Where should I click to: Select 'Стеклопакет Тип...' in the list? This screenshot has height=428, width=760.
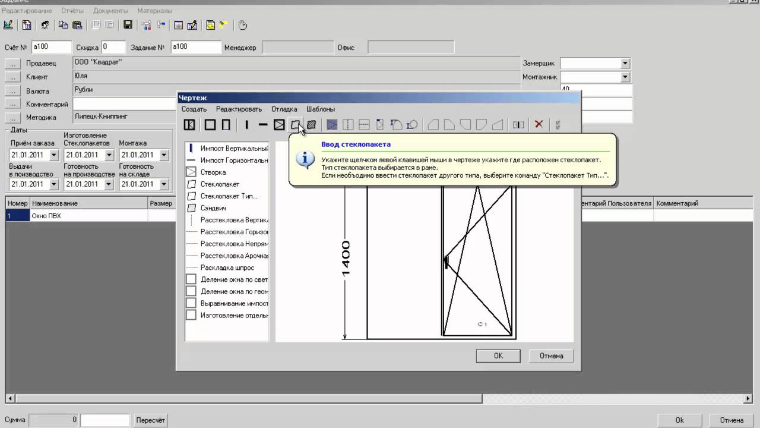[227, 196]
